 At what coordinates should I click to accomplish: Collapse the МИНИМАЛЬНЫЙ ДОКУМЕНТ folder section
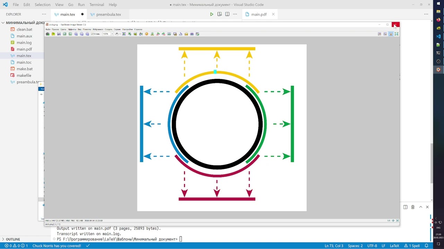tap(23, 23)
